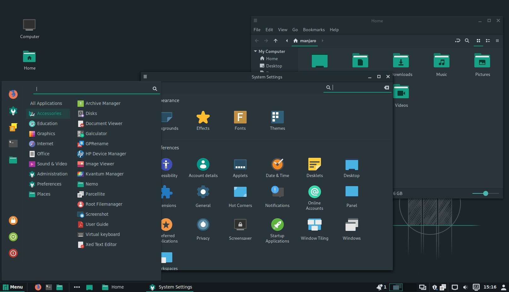This screenshot has height=292, width=509.
Task: Launch Firefox from the menu sidebar
Action: point(13,94)
